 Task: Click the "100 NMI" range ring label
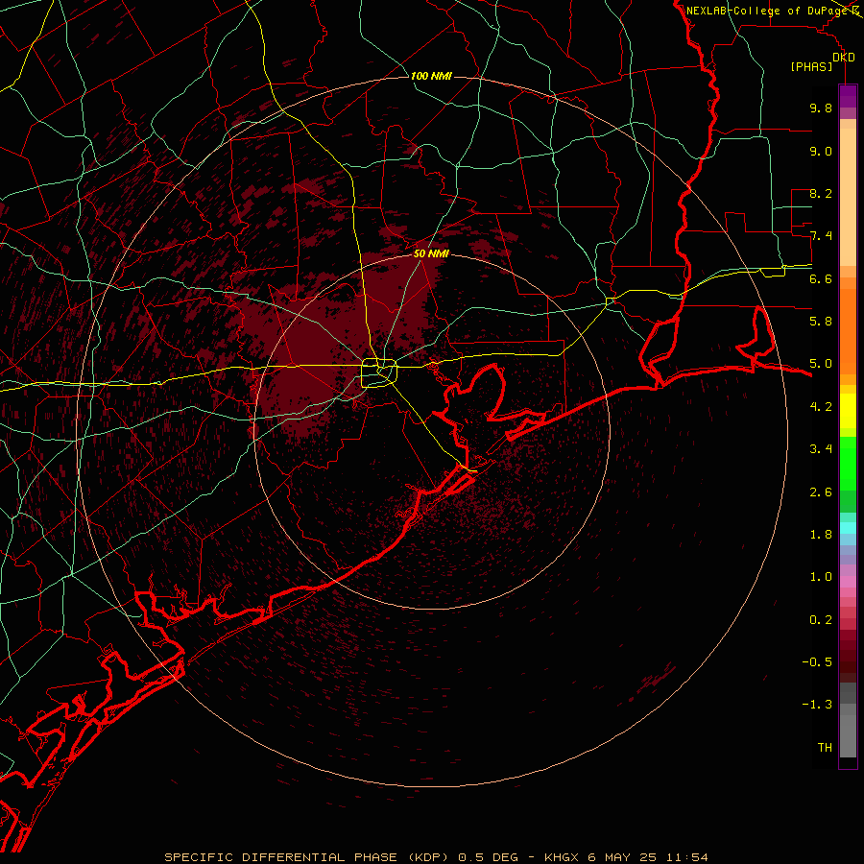pos(431,76)
